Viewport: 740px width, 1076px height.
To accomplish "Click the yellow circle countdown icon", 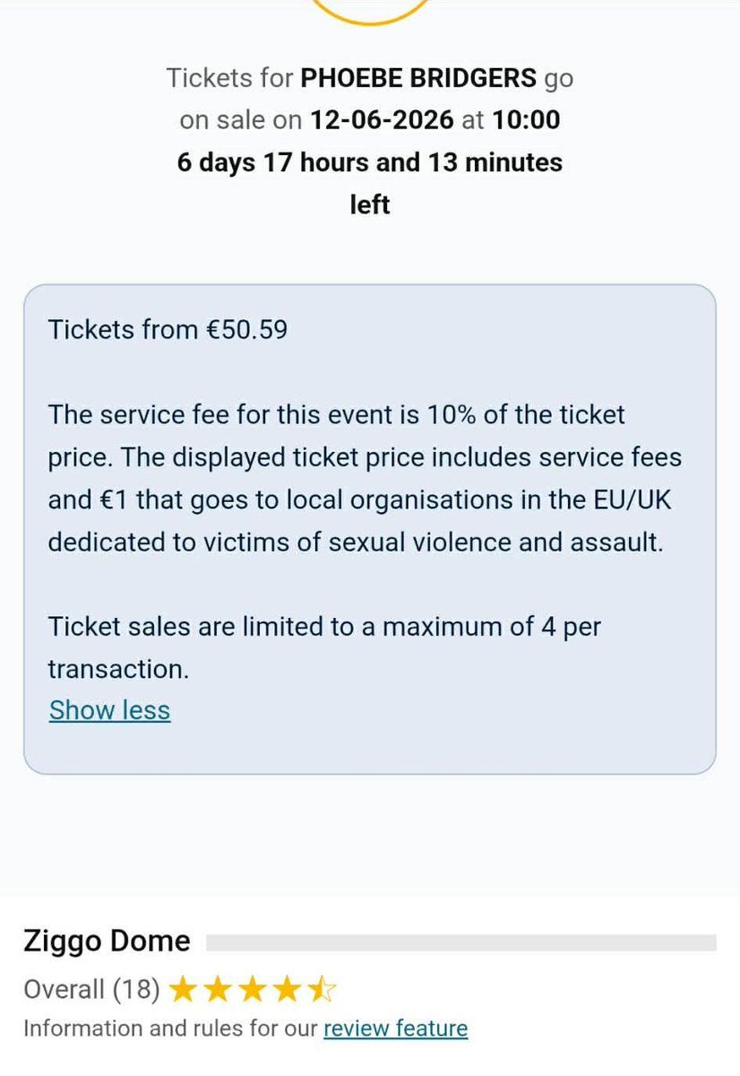I will click(369, 12).
